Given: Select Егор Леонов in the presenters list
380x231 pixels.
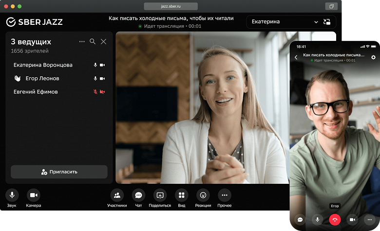Looking at the screenshot, I should click(43, 78).
